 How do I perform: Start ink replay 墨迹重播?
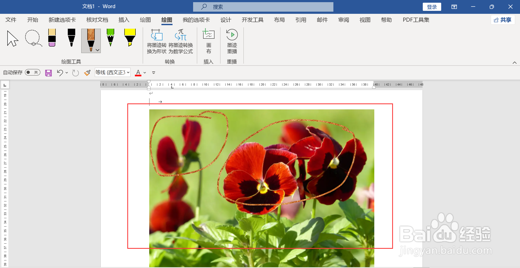tap(232, 42)
